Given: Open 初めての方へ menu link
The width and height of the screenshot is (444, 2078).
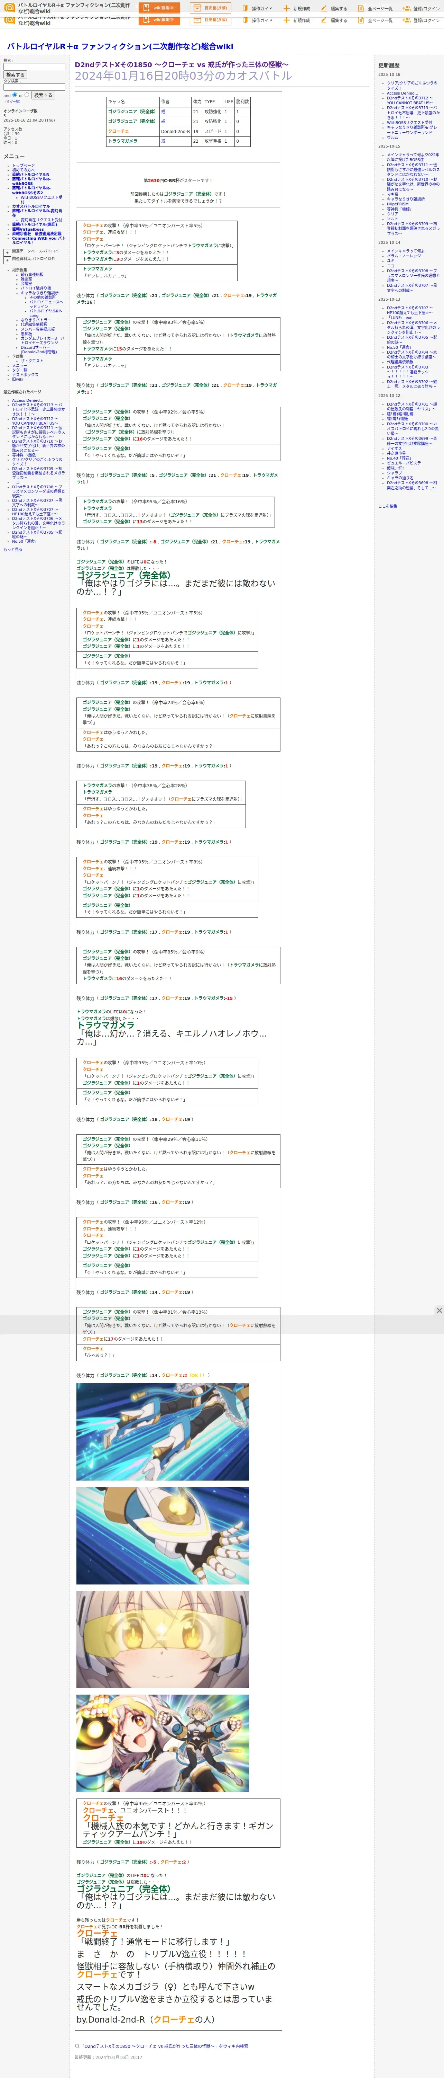Looking at the screenshot, I should 24,170.
